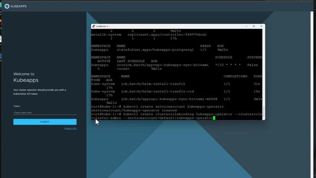Close the root@kube-1 terminal window
316x178 pixels.
pyautogui.click(x=261, y=26)
